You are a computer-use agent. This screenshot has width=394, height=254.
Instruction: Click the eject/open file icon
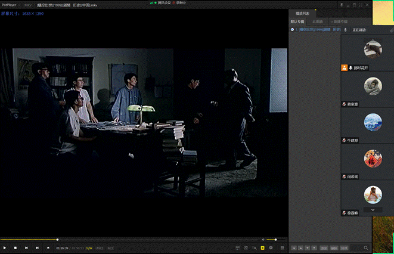click(x=48, y=247)
